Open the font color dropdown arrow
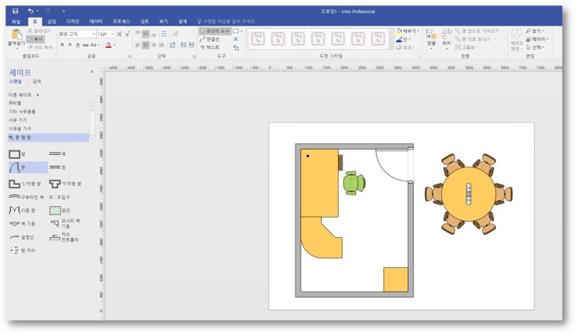This screenshot has height=334, width=576. [115, 45]
